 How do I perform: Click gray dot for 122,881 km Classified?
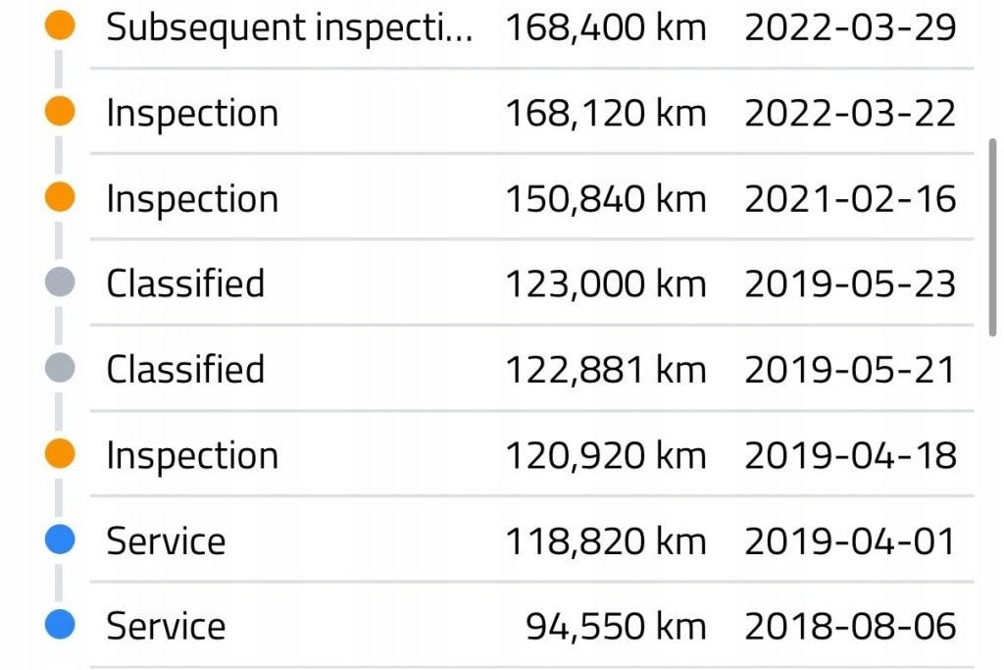[x=60, y=368]
